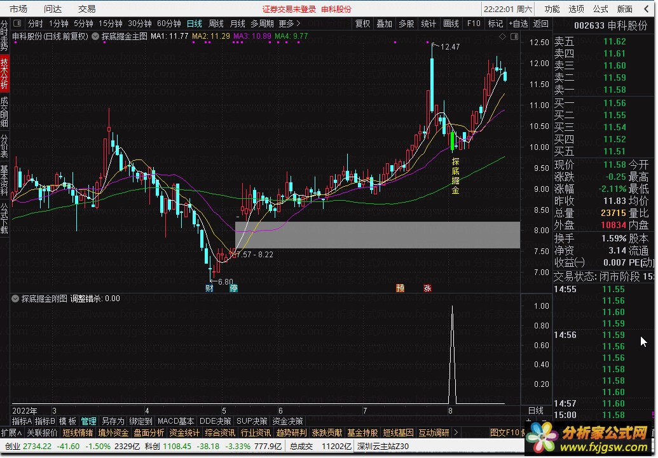The width and height of the screenshot is (658, 458).
Task: Click the 证券交易未登录 login link
Action: pyautogui.click(x=289, y=10)
